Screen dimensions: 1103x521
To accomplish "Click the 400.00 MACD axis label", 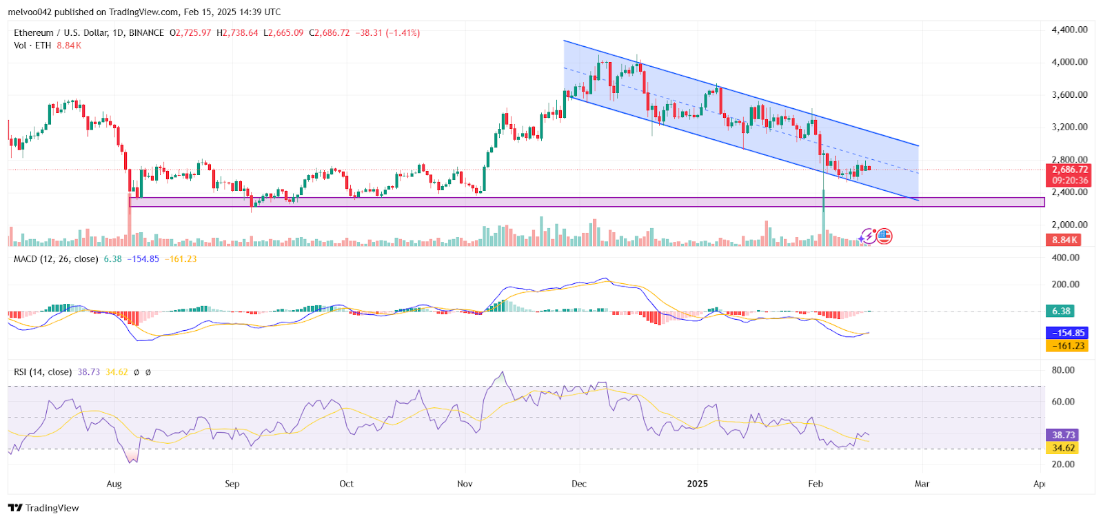I will tap(1065, 258).
